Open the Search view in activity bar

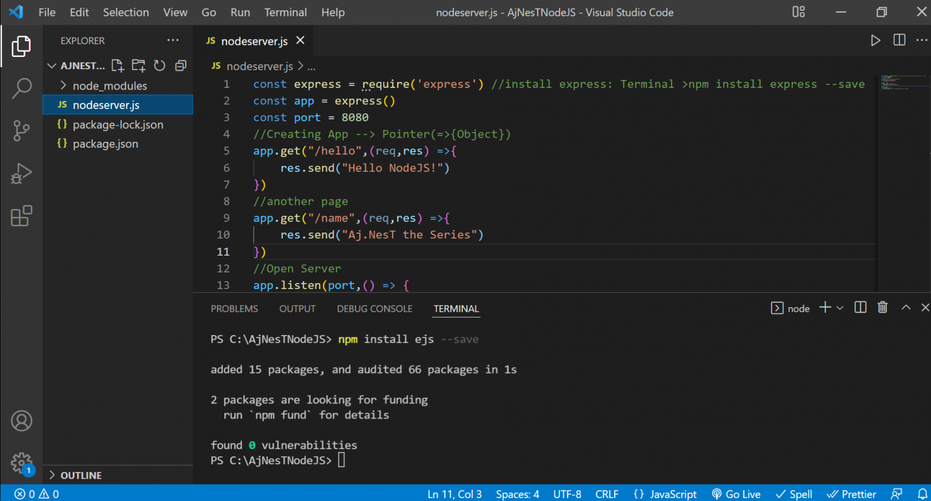(x=21, y=88)
